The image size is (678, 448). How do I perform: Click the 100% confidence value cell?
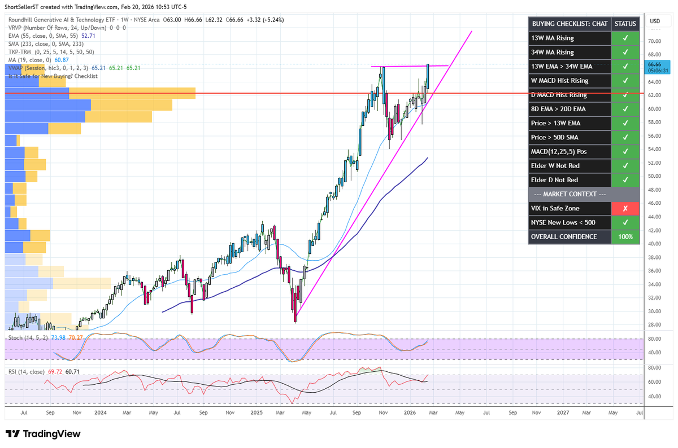(x=625, y=236)
